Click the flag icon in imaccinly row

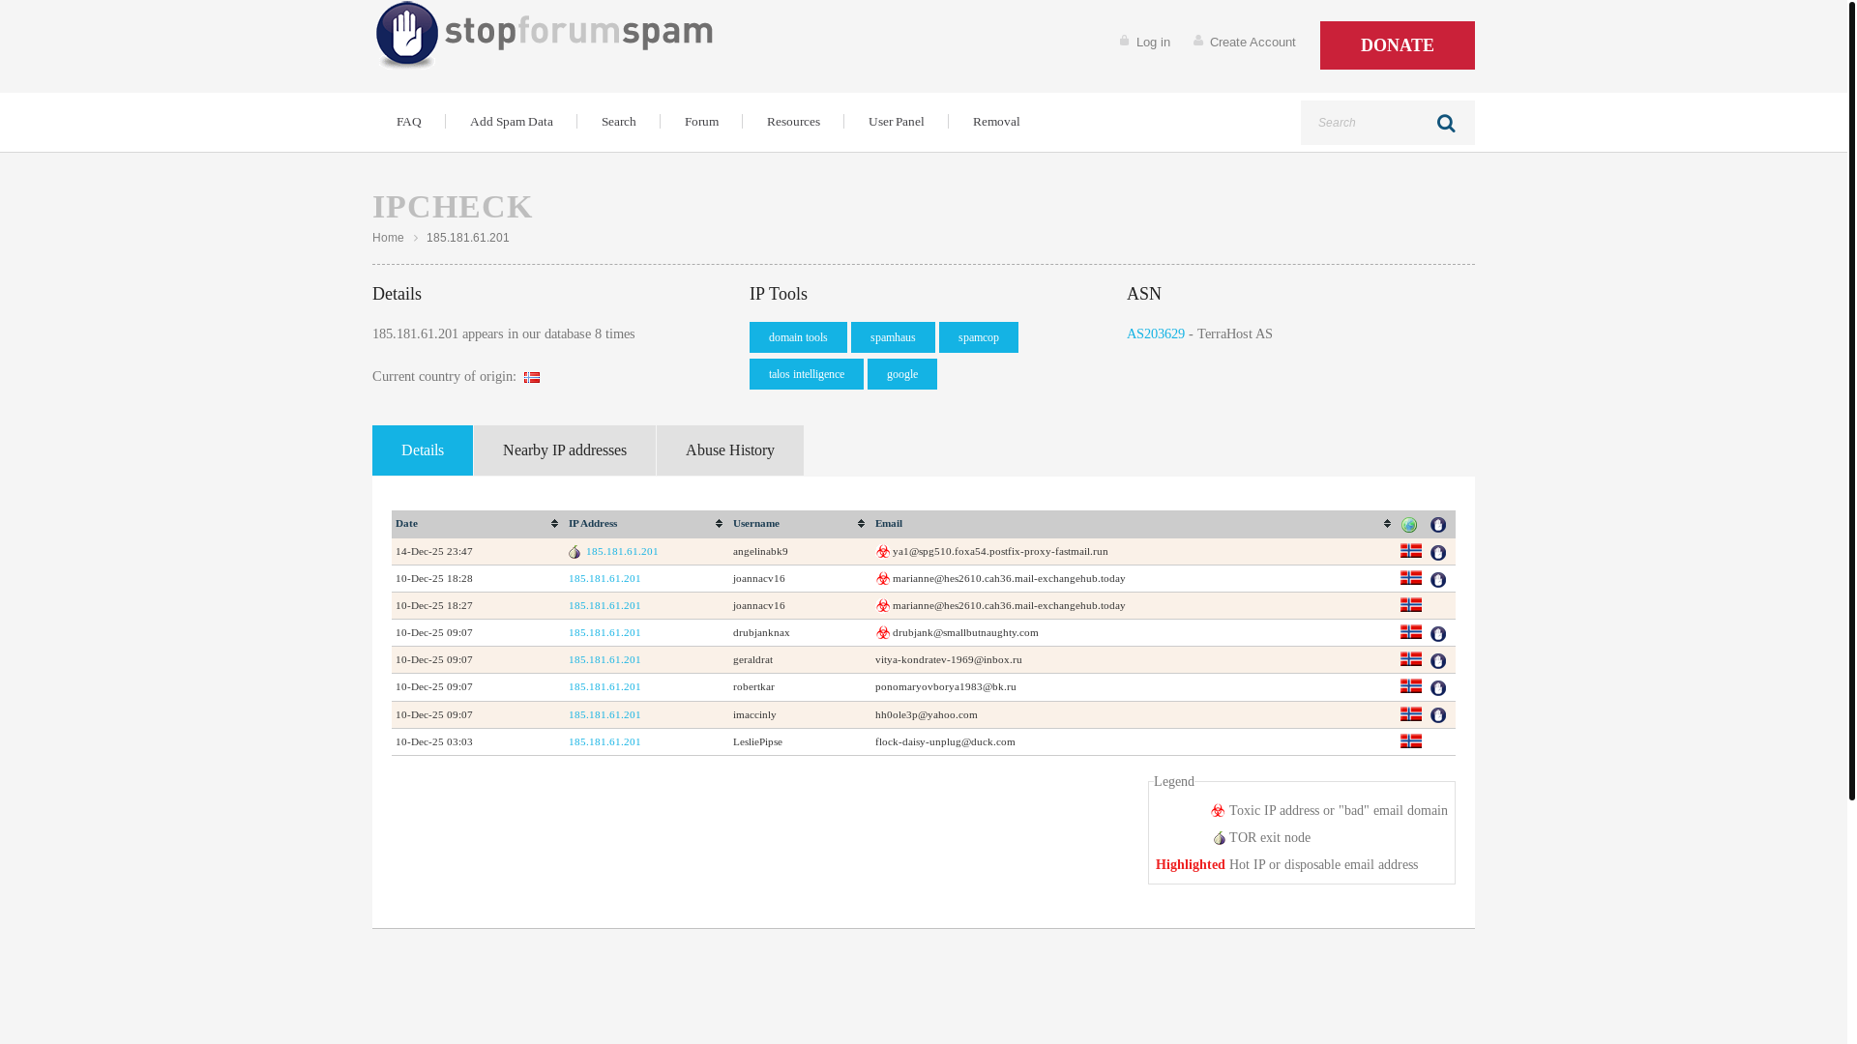coord(1411,714)
